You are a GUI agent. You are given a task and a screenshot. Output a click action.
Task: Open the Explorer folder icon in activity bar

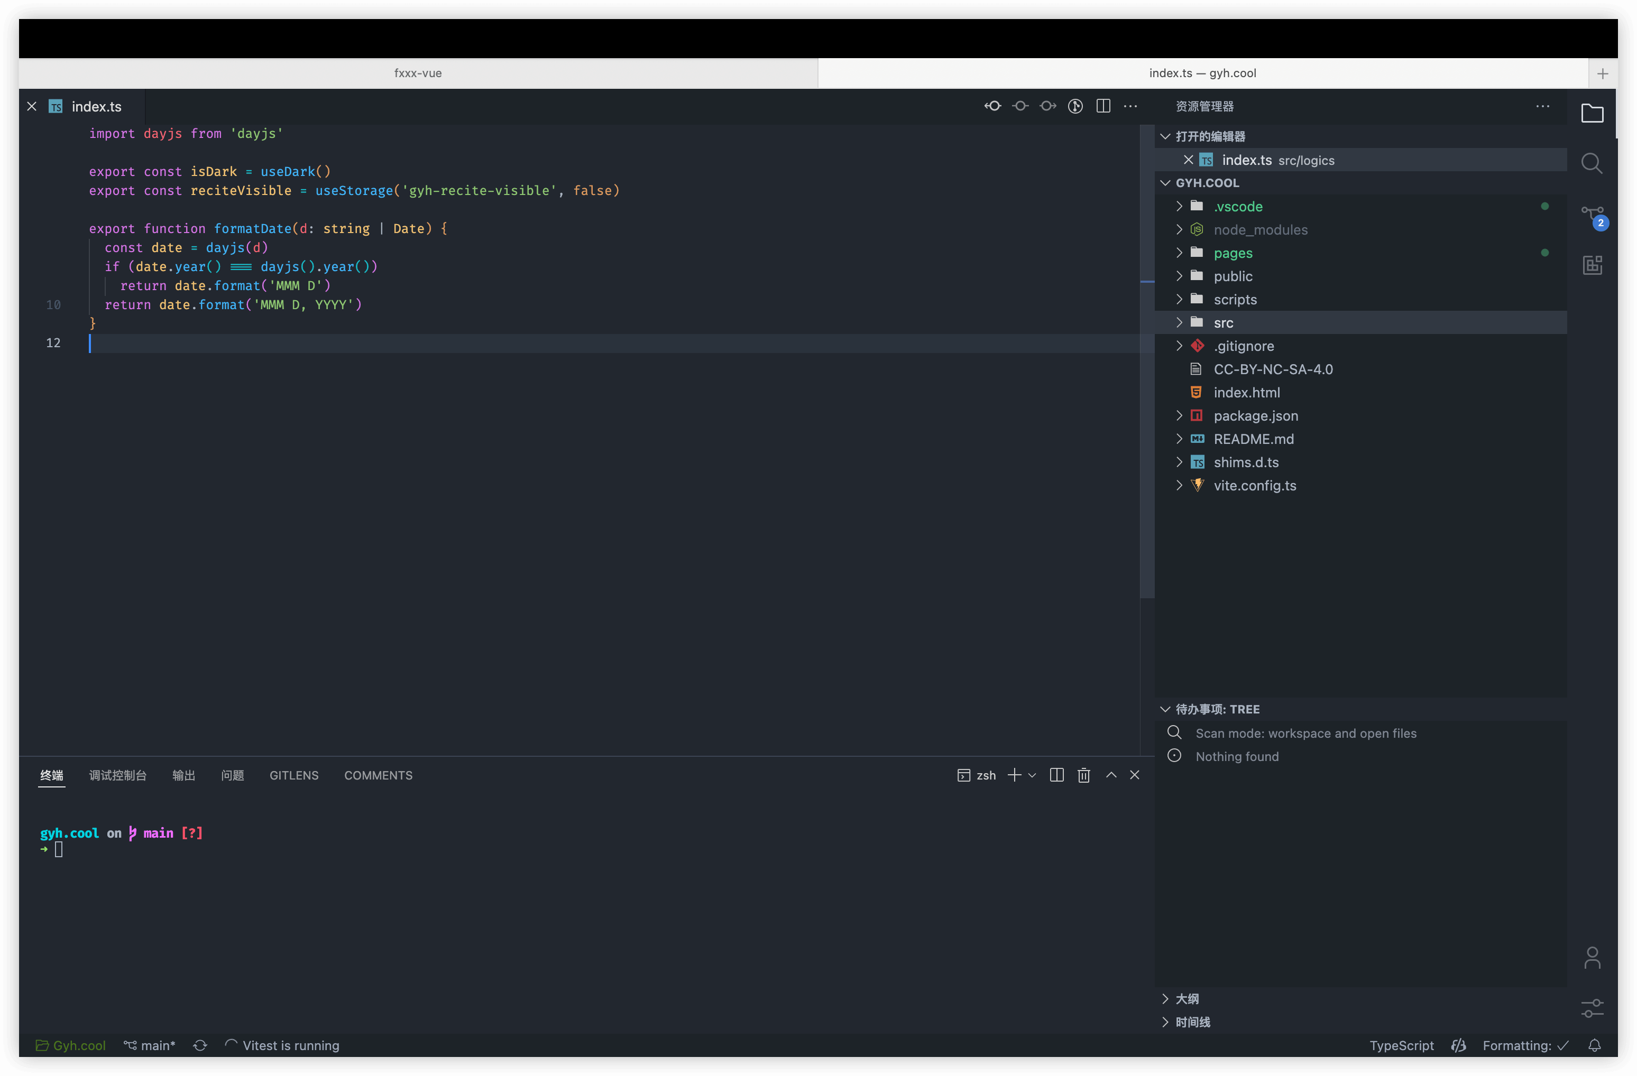(x=1592, y=113)
